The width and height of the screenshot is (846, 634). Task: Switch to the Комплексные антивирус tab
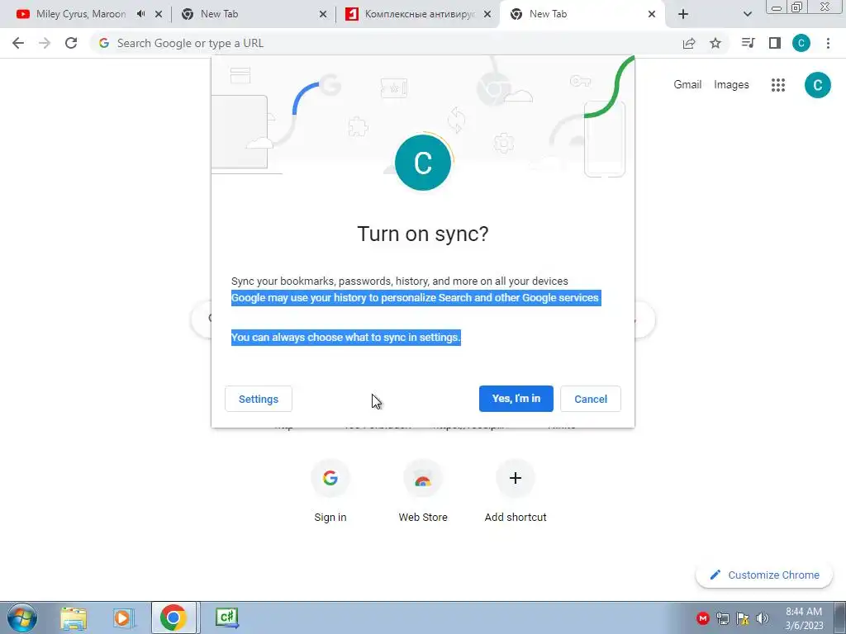point(419,14)
